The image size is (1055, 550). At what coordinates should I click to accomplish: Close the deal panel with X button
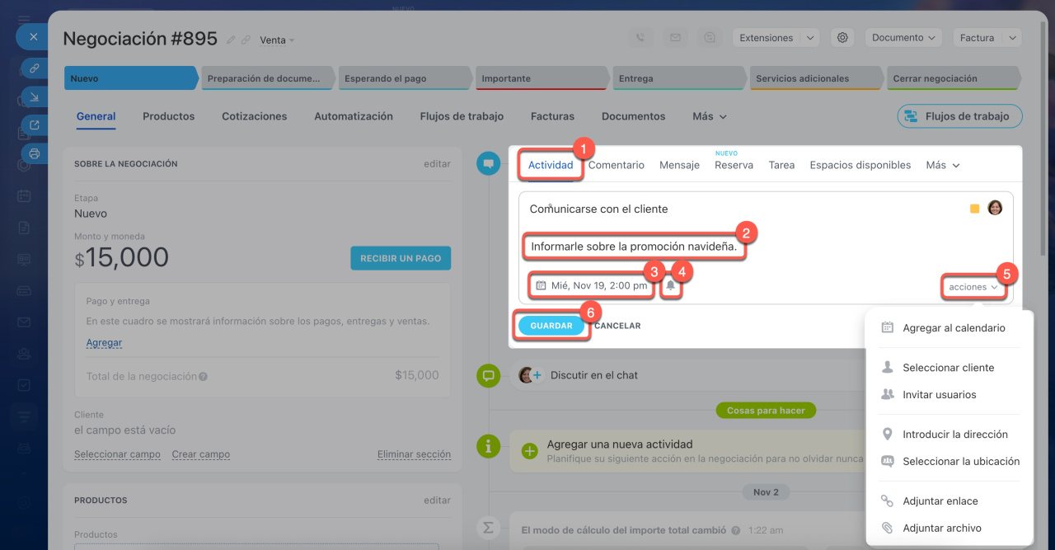[33, 37]
